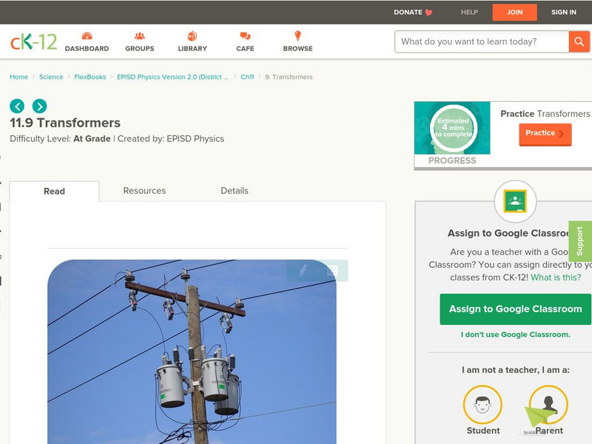592x444 pixels.
Task: Click the search input field
Action: 482,41
